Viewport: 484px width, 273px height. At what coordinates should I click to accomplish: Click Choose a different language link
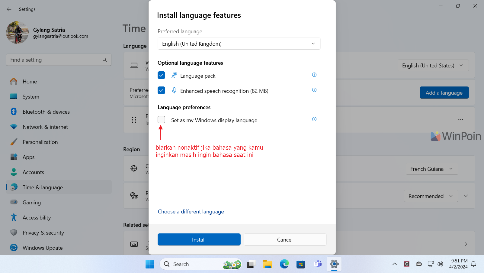point(191,212)
